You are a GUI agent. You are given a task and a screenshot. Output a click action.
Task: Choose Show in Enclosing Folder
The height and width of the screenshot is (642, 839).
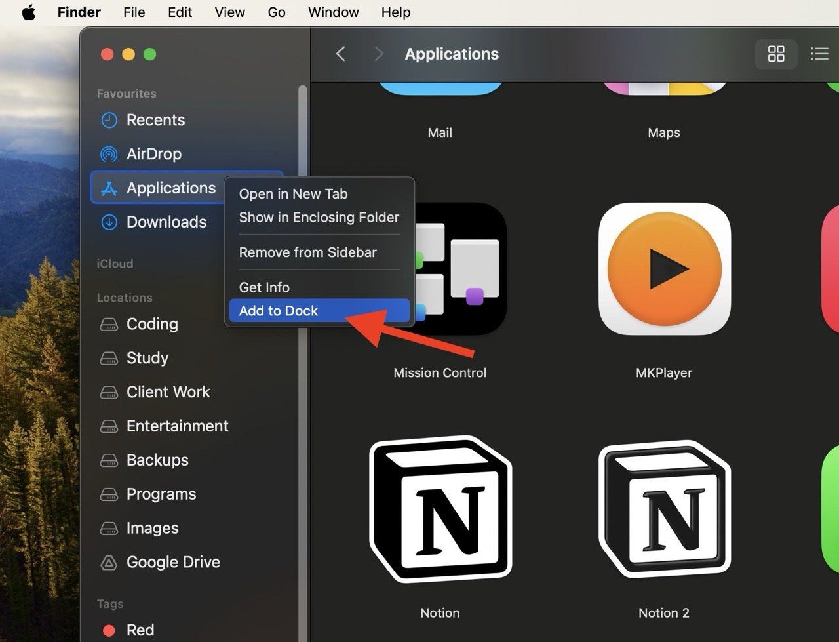tap(320, 217)
